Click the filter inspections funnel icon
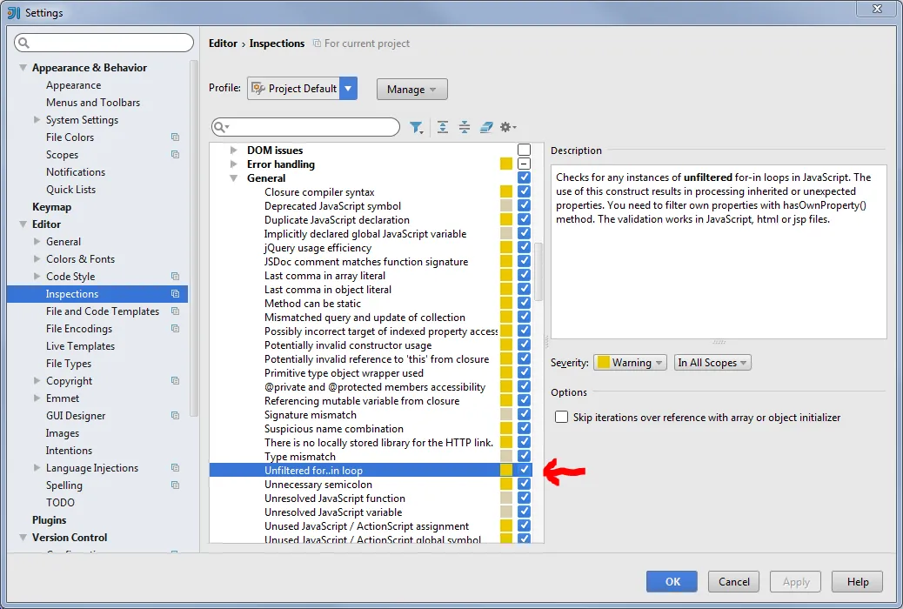The image size is (903, 609). pos(416,127)
